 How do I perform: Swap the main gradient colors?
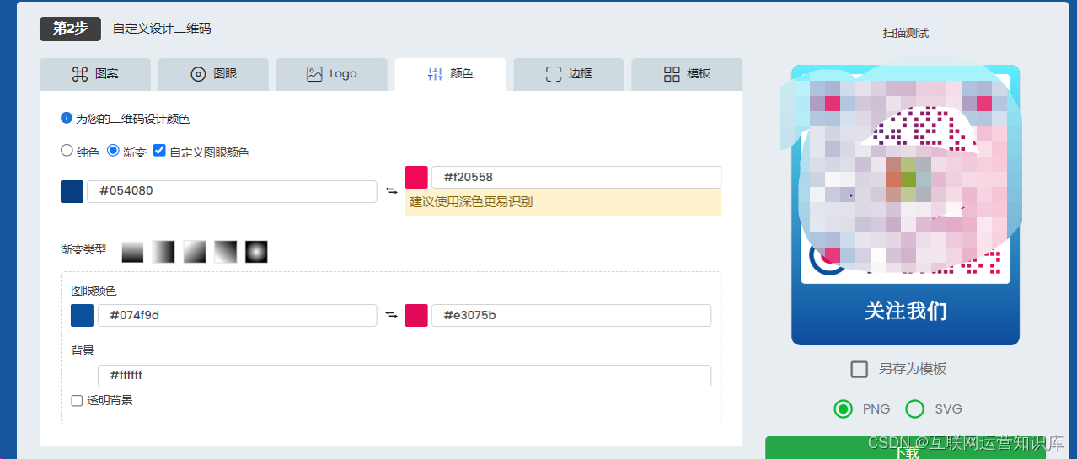[x=391, y=191]
